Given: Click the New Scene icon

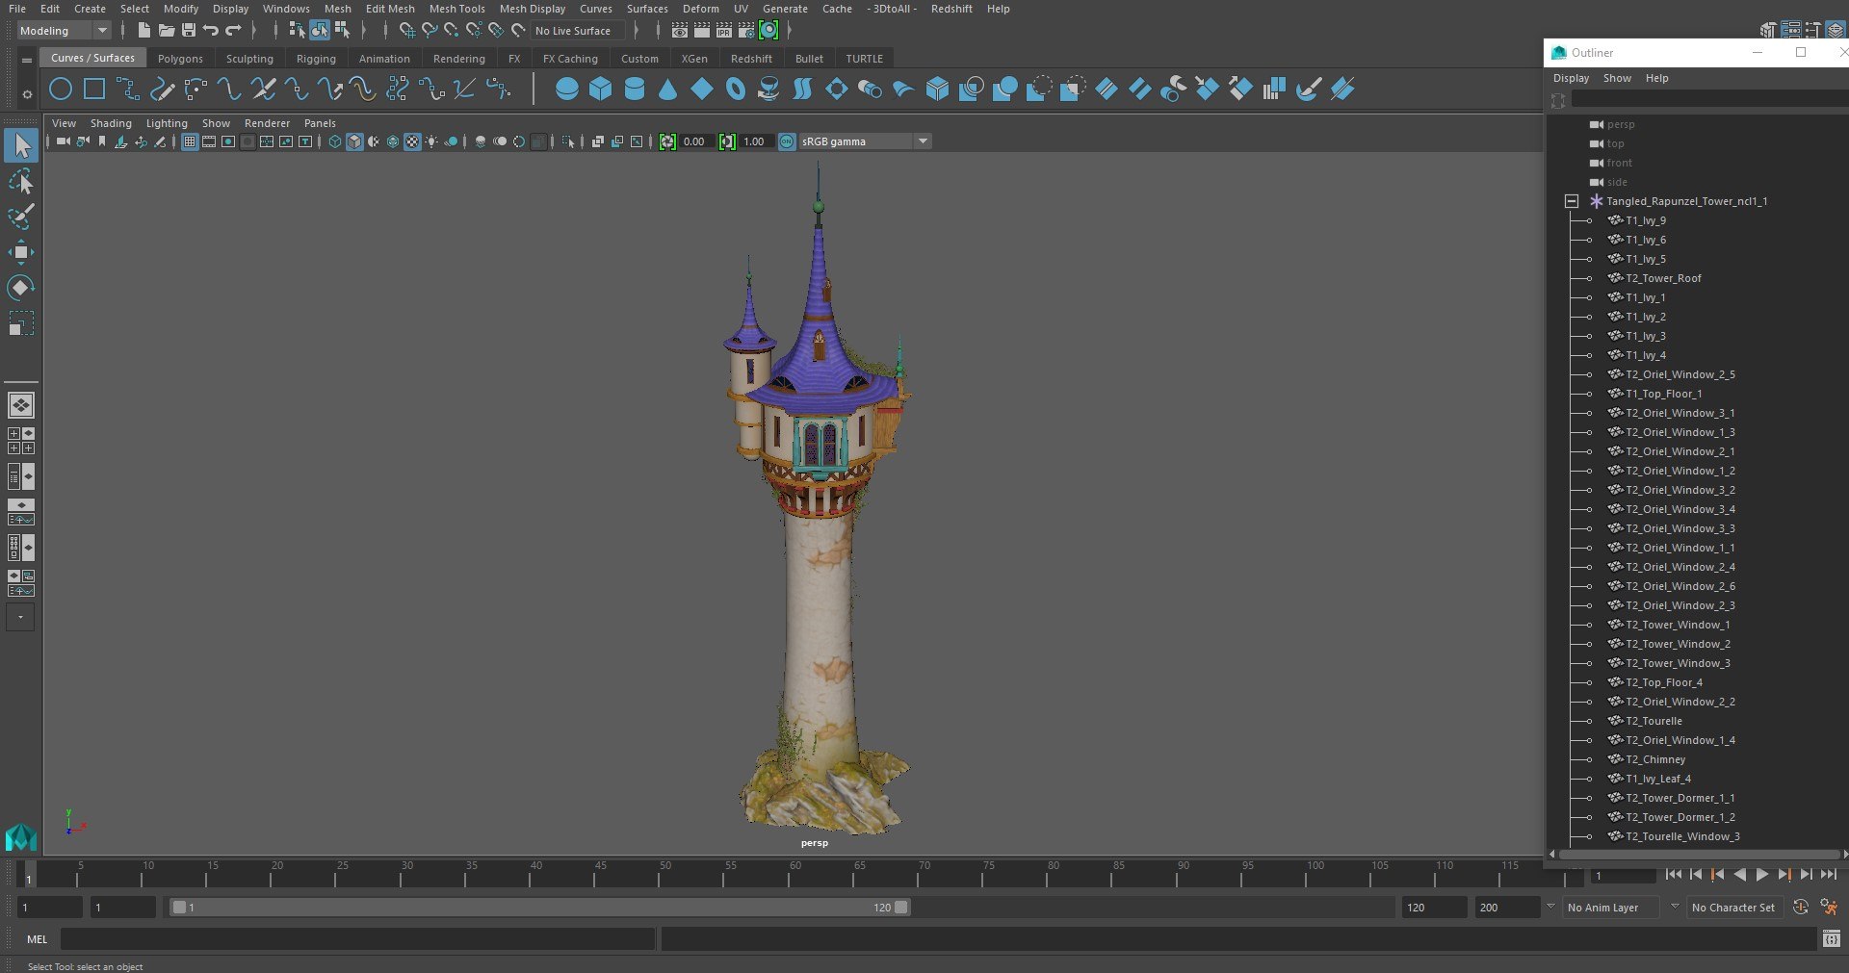Looking at the screenshot, I should (143, 31).
